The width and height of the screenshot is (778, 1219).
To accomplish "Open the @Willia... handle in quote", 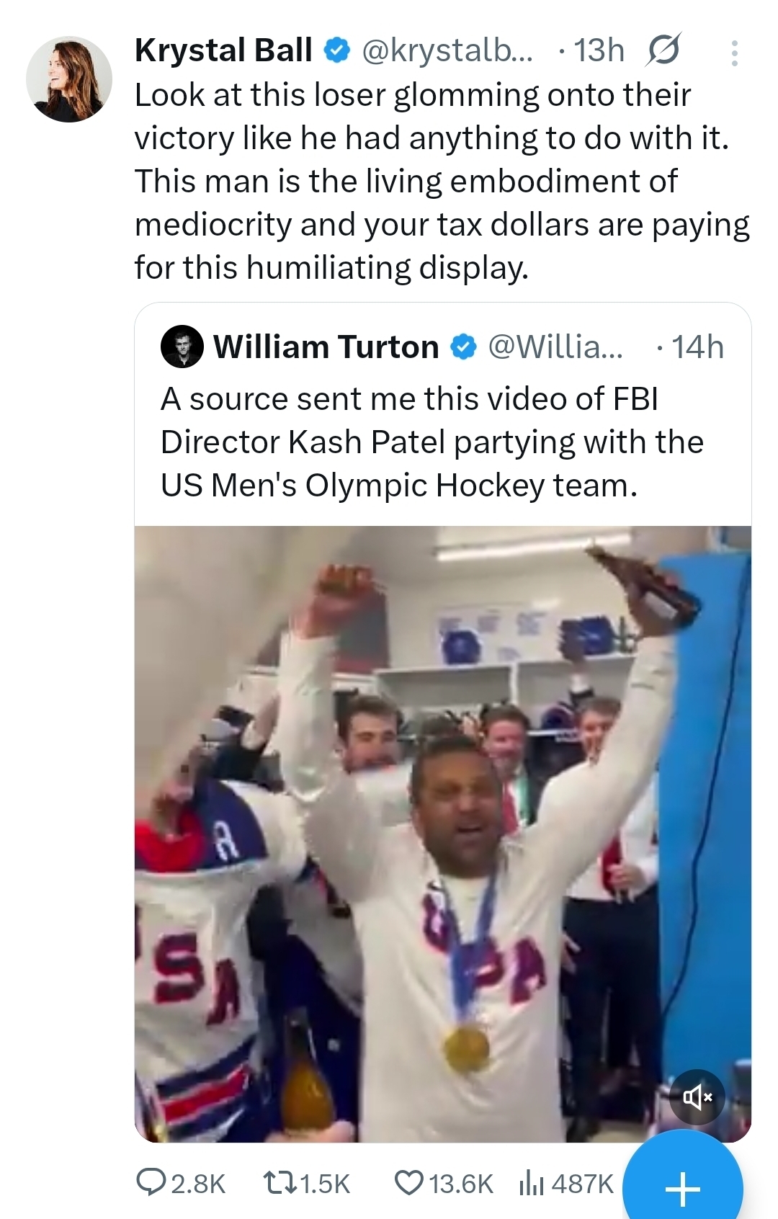I will coord(555,347).
